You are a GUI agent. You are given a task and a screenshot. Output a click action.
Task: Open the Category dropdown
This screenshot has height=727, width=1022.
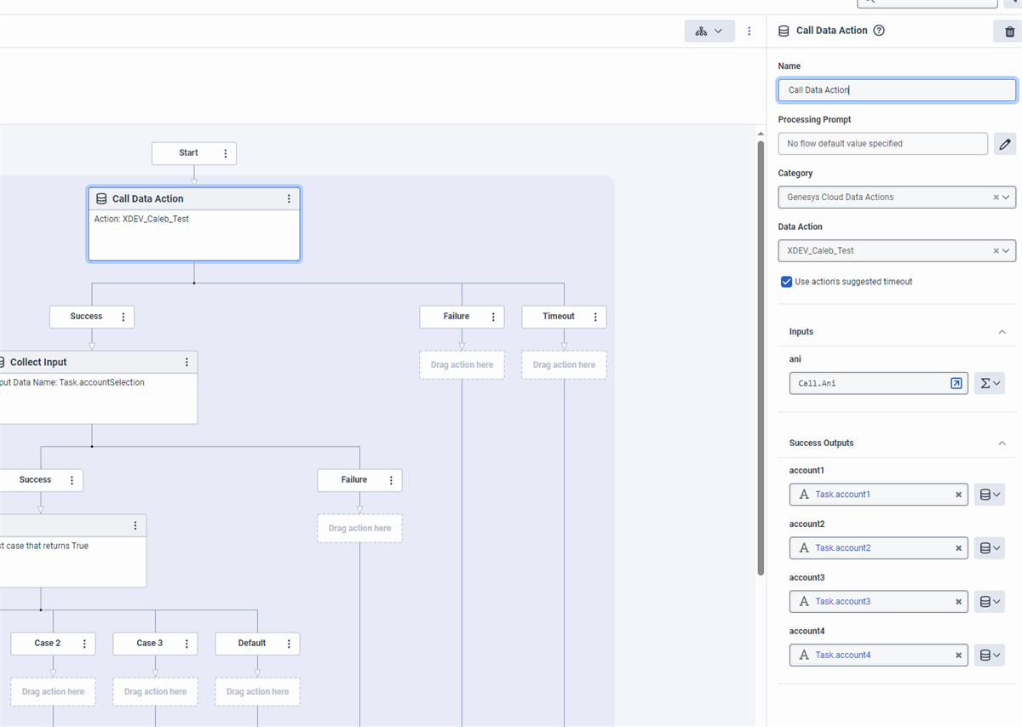[x=1007, y=197]
